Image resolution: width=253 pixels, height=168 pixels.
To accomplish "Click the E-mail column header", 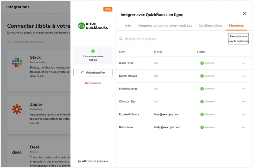I will coord(158,52).
